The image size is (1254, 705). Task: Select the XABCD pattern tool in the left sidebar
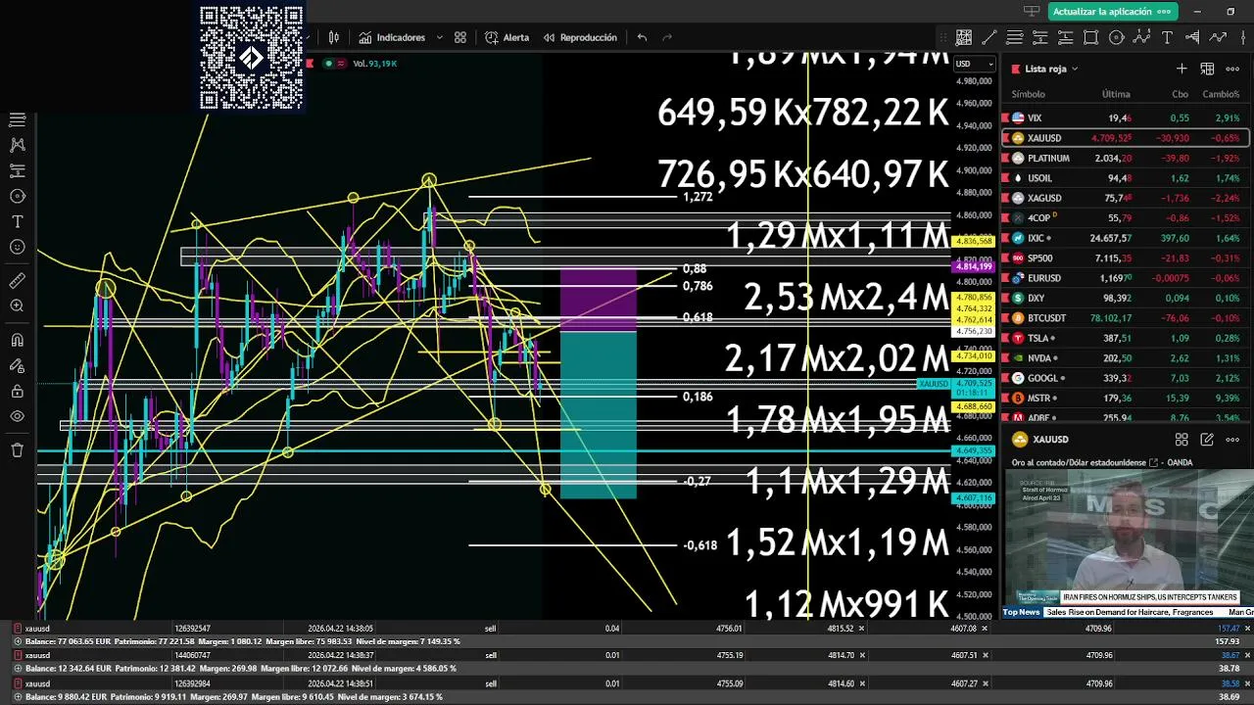click(17, 145)
